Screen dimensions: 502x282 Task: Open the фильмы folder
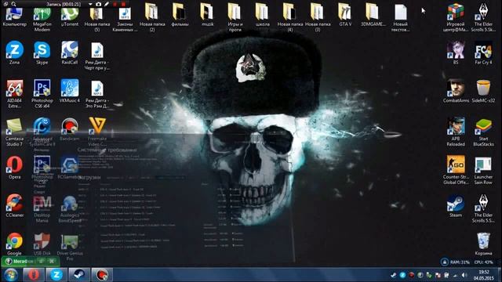180,15
